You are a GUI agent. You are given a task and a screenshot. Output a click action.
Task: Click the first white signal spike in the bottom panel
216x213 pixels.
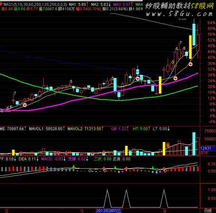(107, 199)
